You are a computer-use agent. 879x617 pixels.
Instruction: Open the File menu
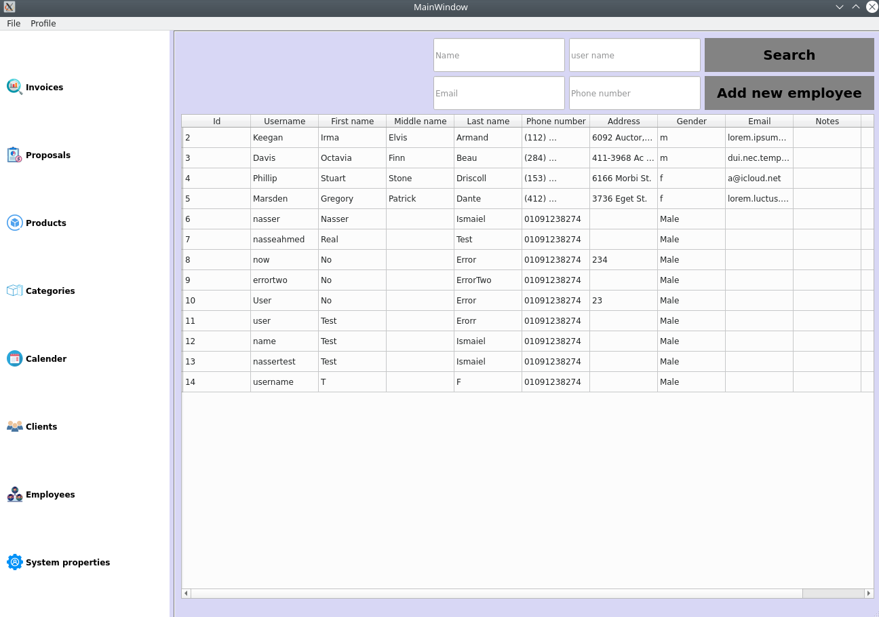click(x=13, y=23)
